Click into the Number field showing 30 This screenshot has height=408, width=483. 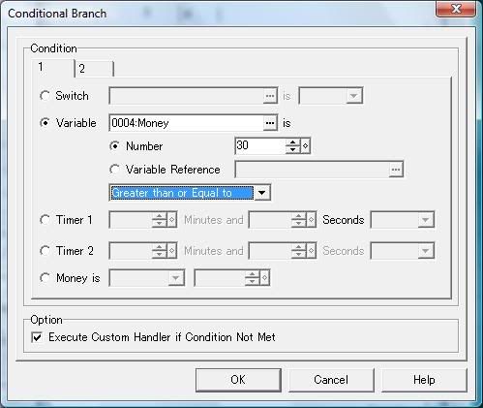pyautogui.click(x=260, y=146)
